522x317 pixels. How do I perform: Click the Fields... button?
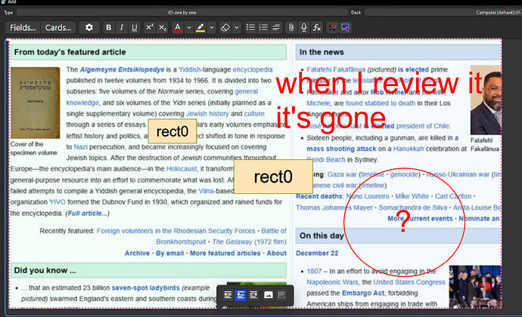point(23,27)
